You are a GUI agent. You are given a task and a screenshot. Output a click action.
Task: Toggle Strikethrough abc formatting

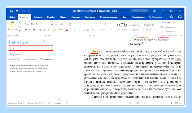pos(40,30)
